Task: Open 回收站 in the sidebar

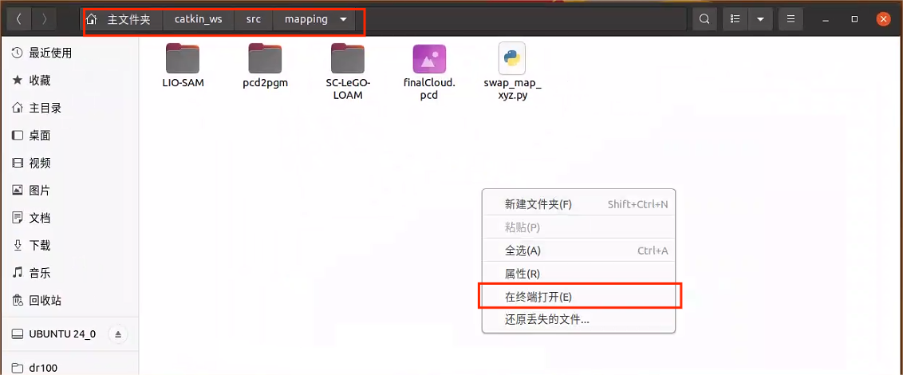Action: pos(69,301)
